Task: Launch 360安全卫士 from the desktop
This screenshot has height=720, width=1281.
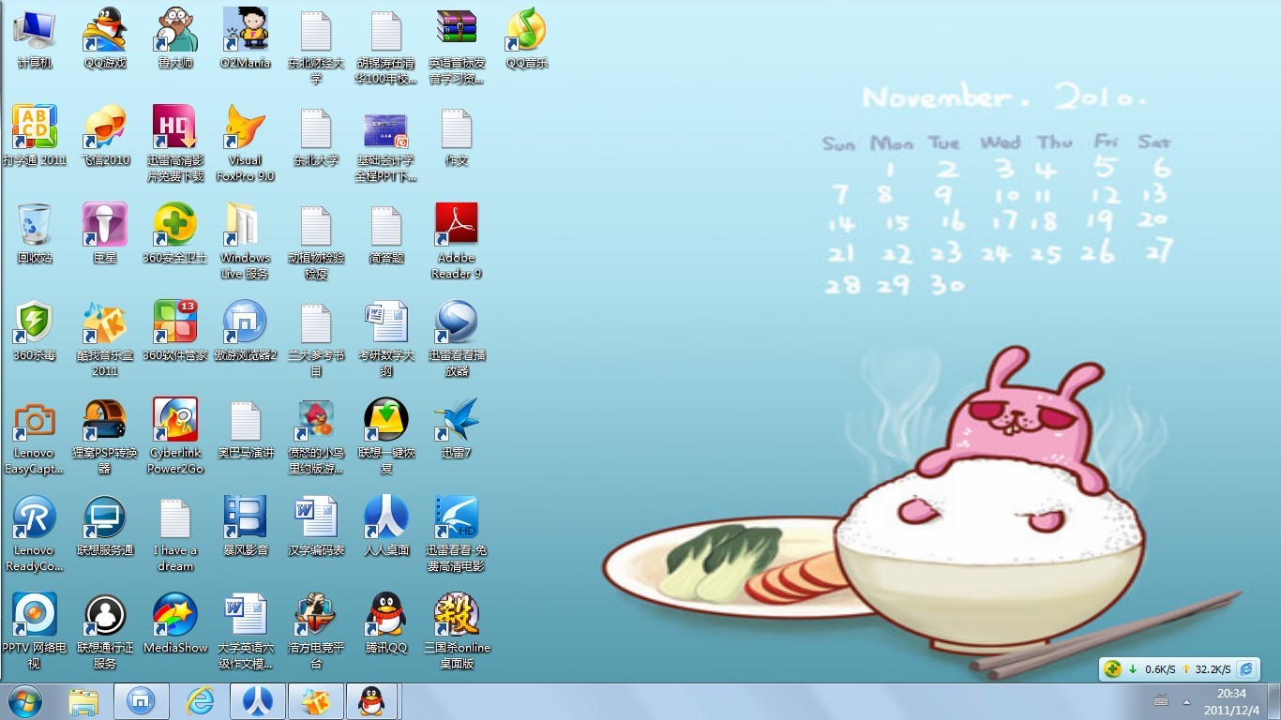Action: [x=175, y=233]
